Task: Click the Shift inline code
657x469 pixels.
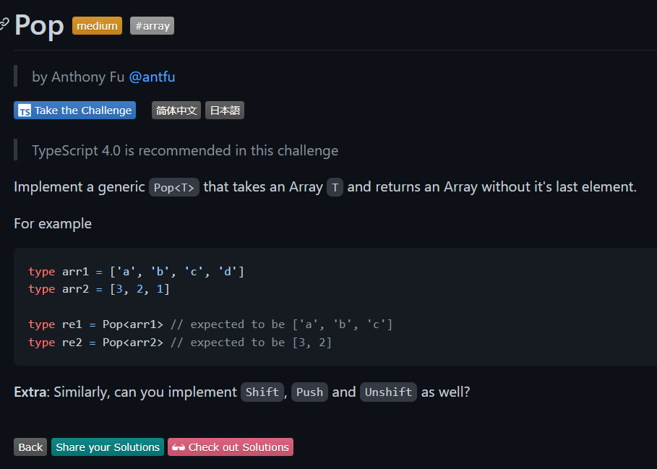Action: (x=262, y=392)
